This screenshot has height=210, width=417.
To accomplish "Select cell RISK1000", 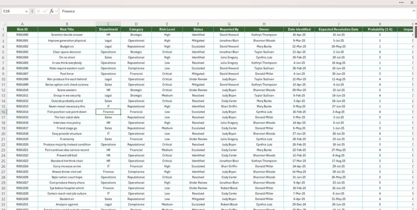I will coord(22,35).
